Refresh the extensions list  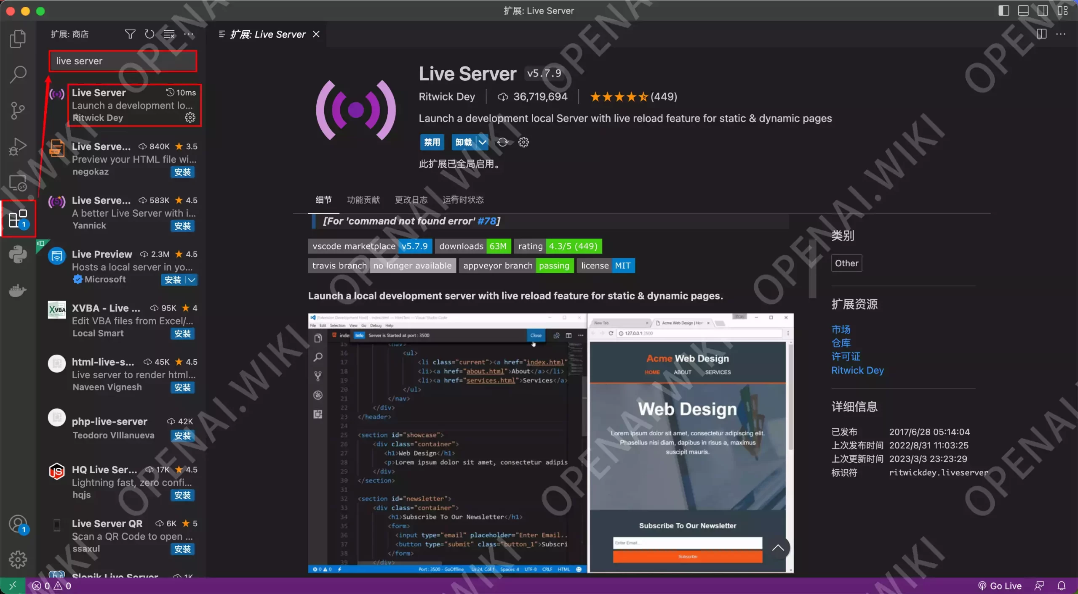tap(149, 34)
